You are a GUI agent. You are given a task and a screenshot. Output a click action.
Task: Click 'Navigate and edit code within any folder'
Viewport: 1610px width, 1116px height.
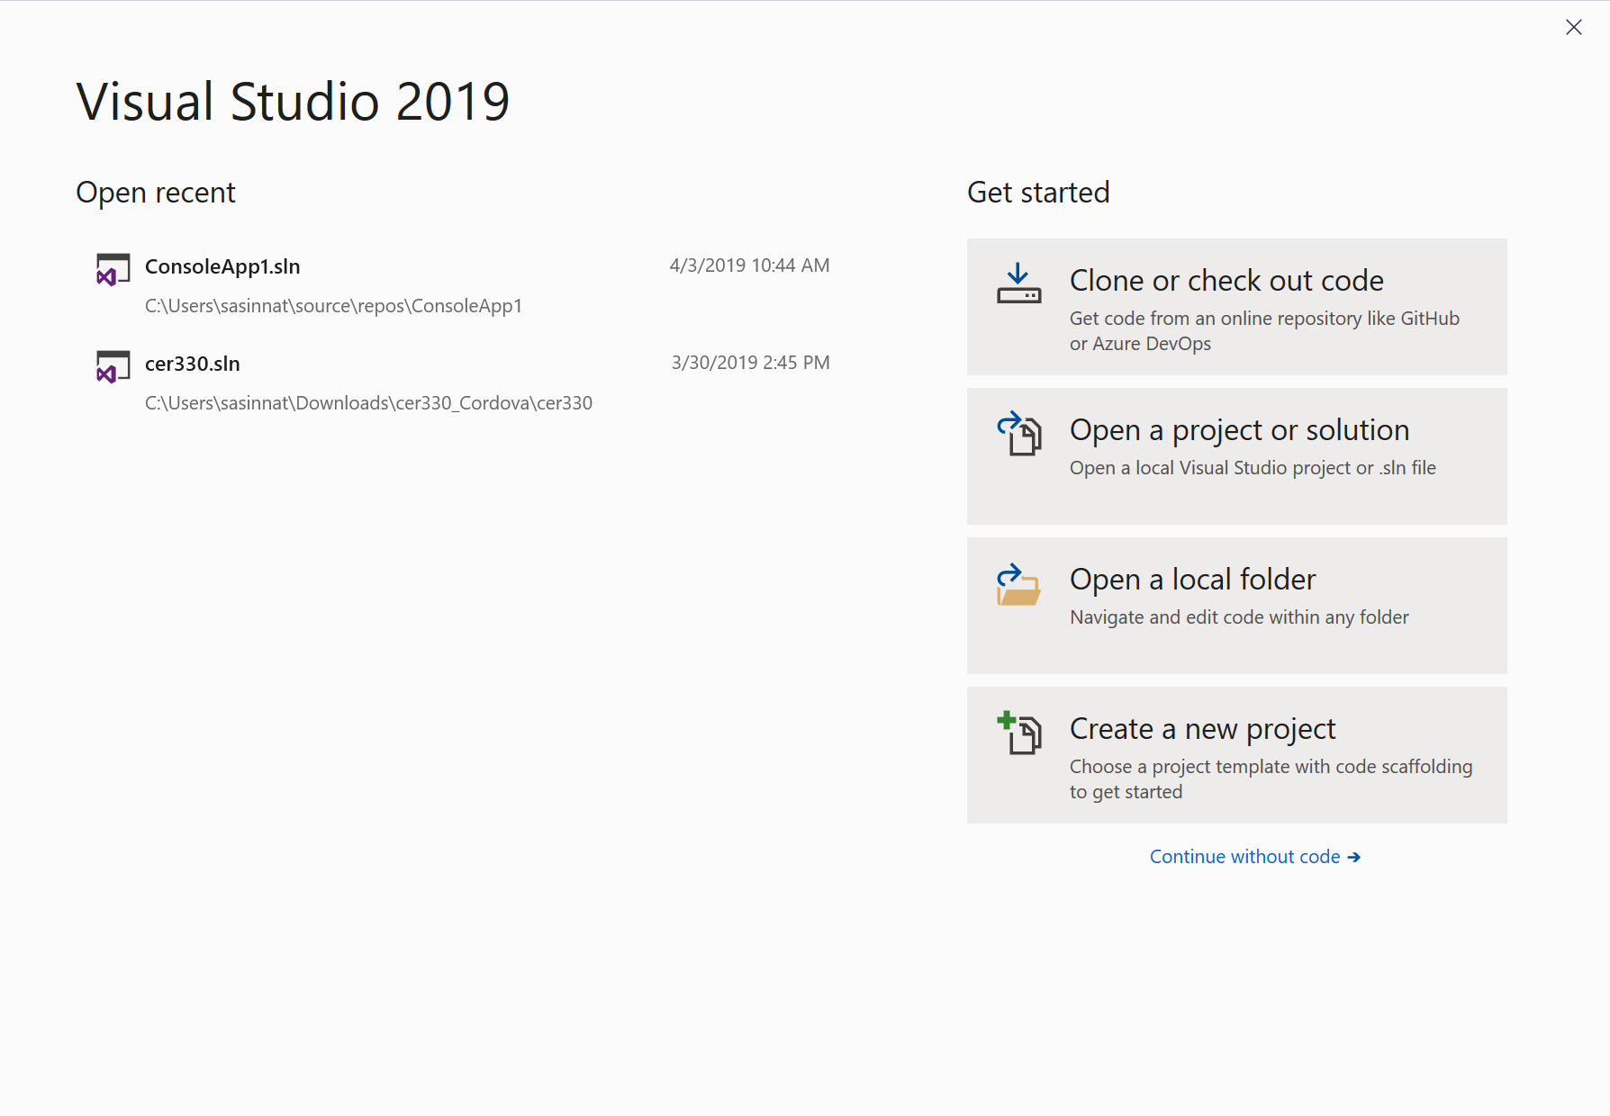coord(1239,617)
